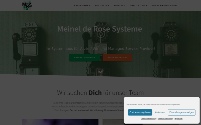
Task: Accept cookies with Cookies akzeptieren
Action: coord(140,112)
